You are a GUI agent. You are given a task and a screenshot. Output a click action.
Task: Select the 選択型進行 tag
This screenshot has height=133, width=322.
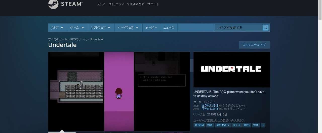[222, 125]
